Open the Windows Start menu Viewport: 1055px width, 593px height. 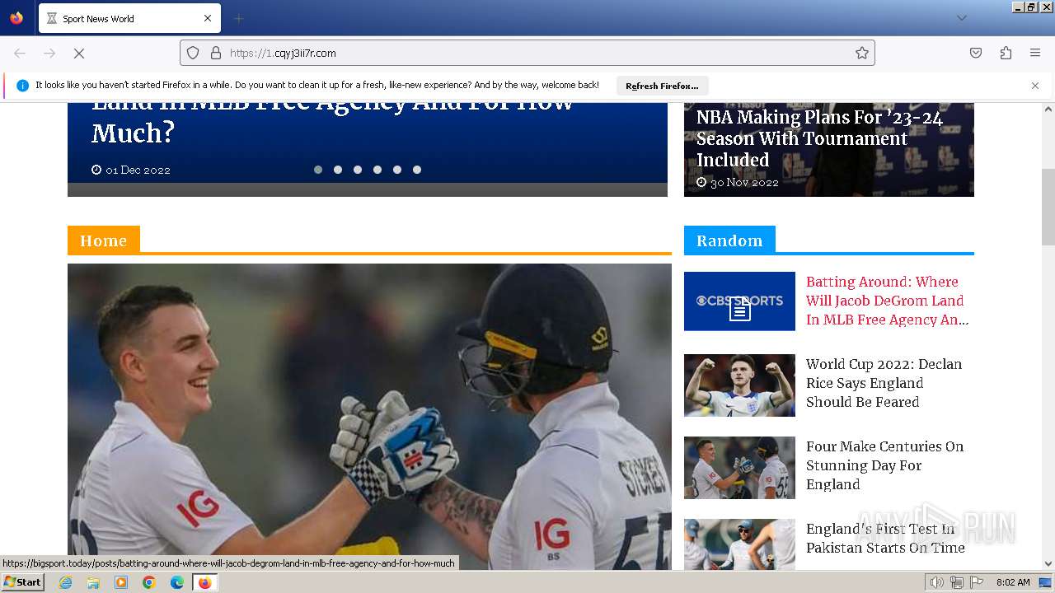pos(23,581)
